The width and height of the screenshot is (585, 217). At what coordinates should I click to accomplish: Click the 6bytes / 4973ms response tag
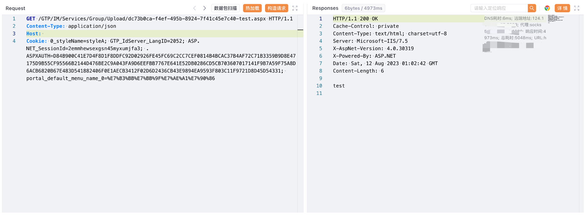[x=363, y=8]
